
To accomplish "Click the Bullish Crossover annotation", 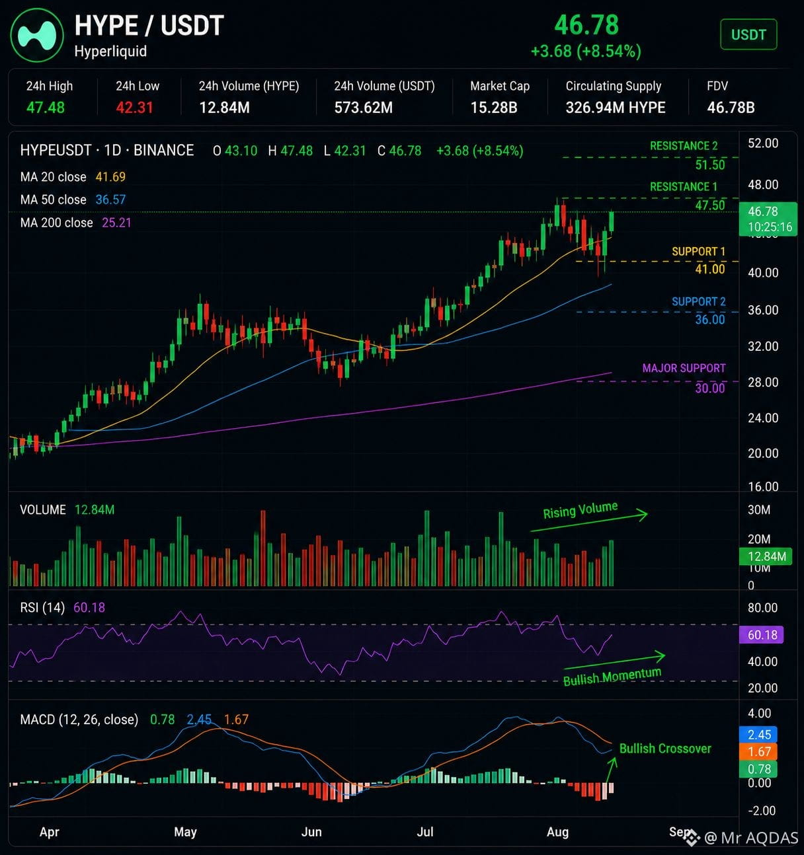I will pyautogui.click(x=665, y=749).
